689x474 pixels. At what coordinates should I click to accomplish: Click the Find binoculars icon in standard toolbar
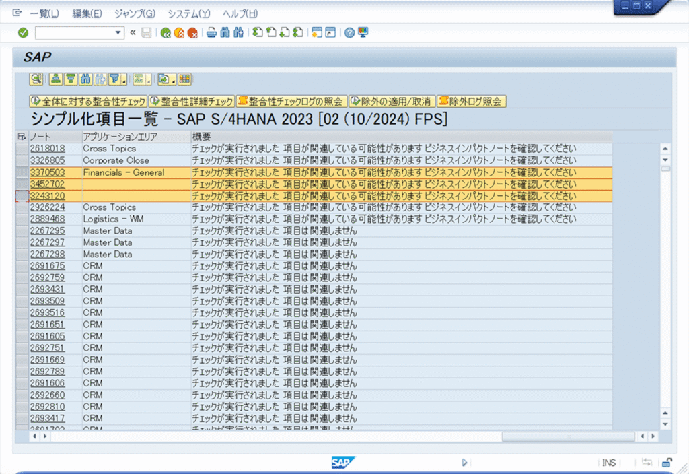pyautogui.click(x=225, y=32)
